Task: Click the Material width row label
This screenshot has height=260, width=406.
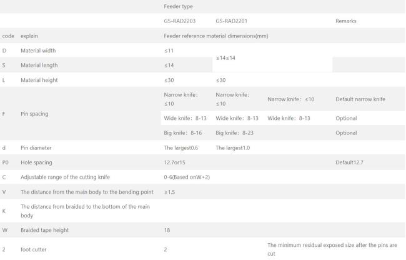Action: pyautogui.click(x=38, y=51)
